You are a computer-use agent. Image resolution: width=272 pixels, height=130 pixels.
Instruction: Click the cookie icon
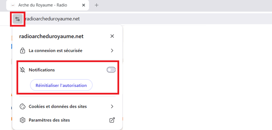(22, 106)
